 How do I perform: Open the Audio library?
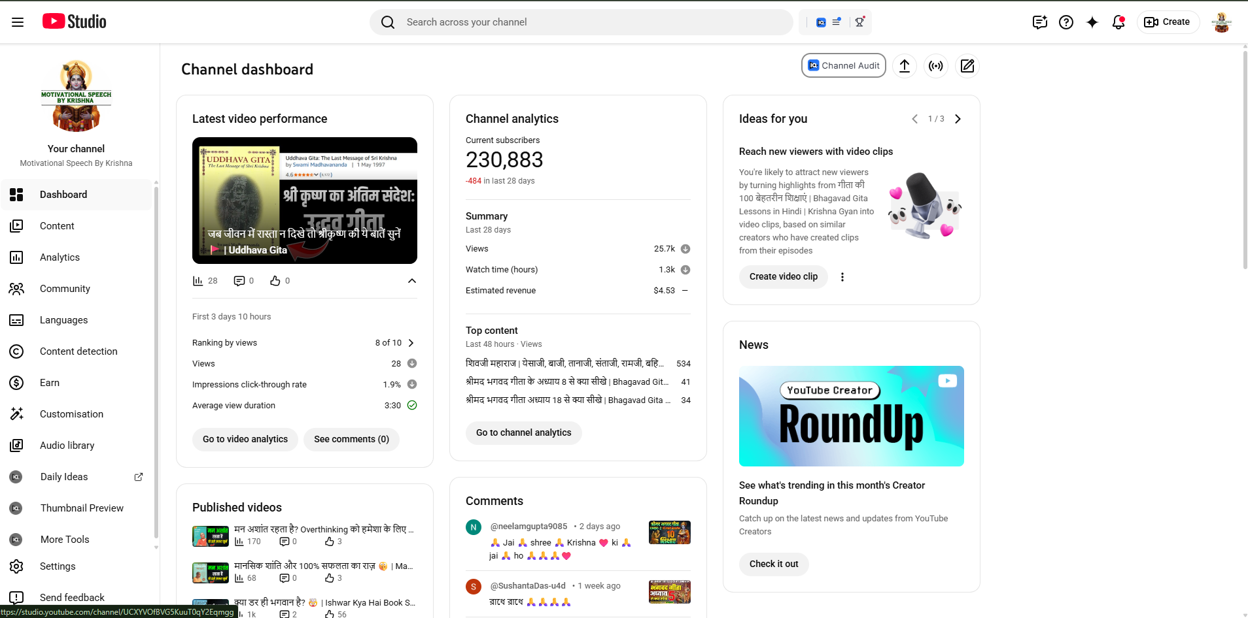click(67, 445)
